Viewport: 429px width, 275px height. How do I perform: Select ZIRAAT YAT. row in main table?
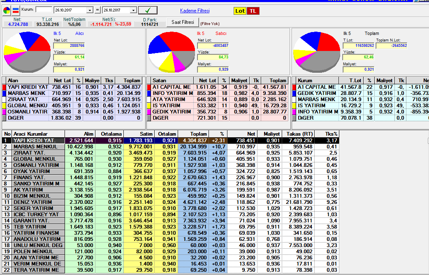(170, 153)
